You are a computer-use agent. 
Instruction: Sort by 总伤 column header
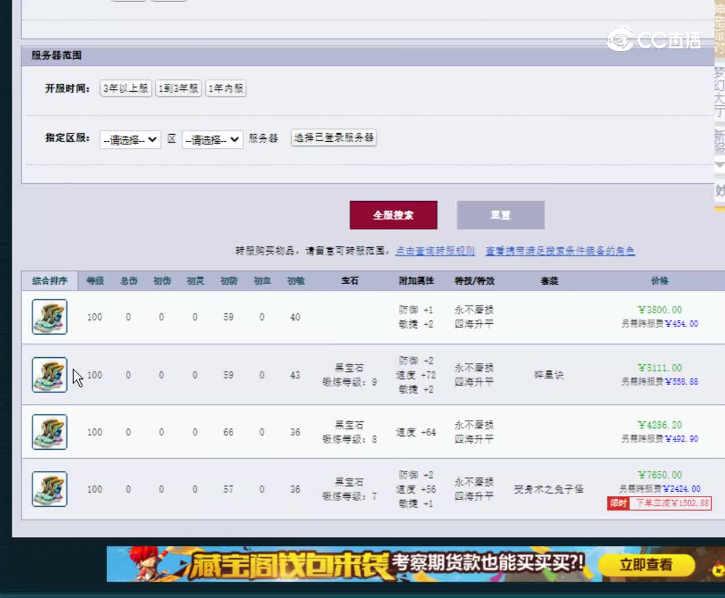point(129,281)
